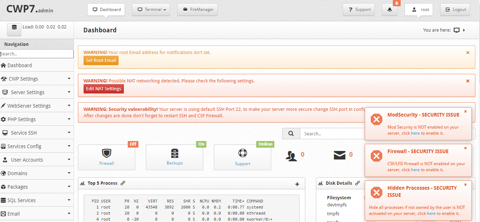Image resolution: width=480 pixels, height=222 pixels.
Task: Close the ModSecurity notification
Action: point(465,112)
